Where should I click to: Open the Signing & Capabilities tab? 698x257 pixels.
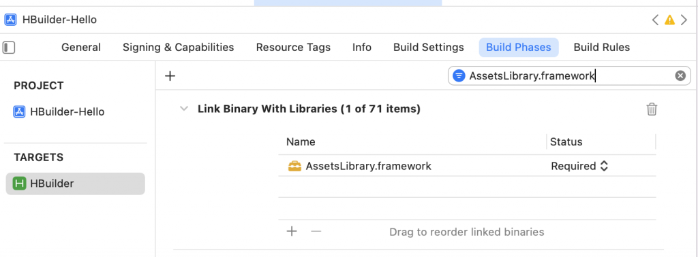178,48
